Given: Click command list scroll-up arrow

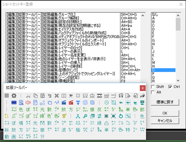Looking at the screenshot, I should tap(143, 15).
